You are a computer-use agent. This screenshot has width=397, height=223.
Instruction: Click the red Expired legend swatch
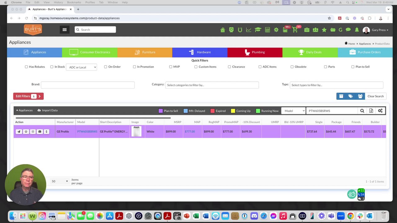[x=212, y=111]
